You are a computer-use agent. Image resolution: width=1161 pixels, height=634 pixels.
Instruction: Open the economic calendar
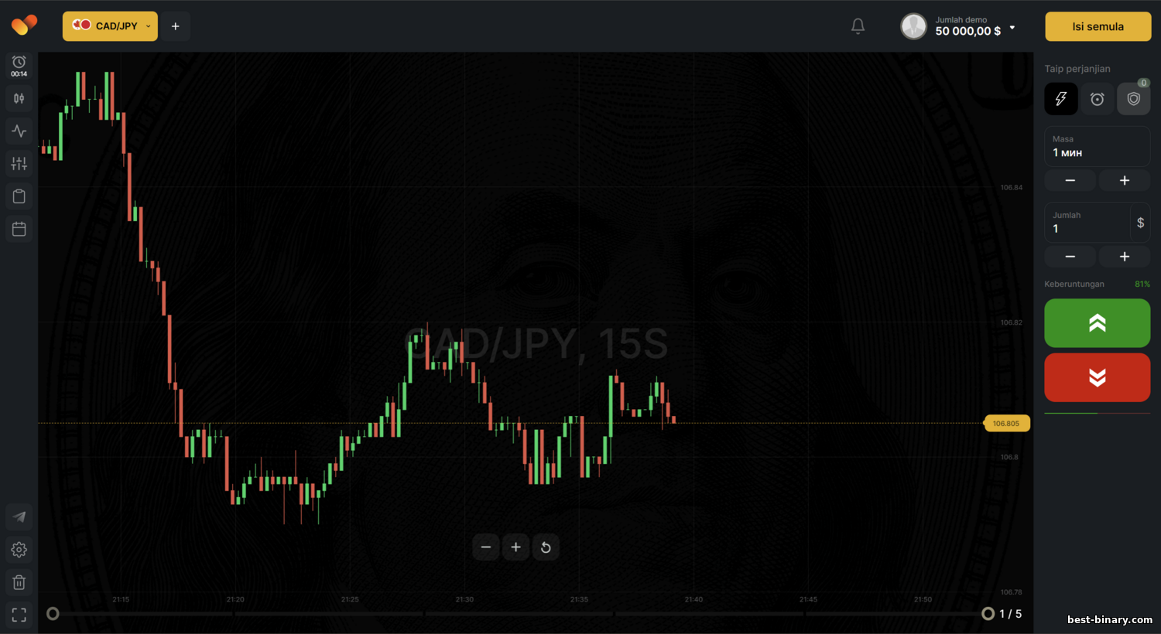pyautogui.click(x=19, y=229)
